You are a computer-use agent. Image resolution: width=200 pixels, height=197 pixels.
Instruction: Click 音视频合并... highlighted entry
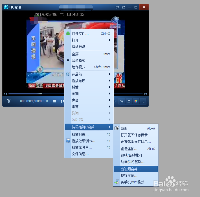(136, 169)
